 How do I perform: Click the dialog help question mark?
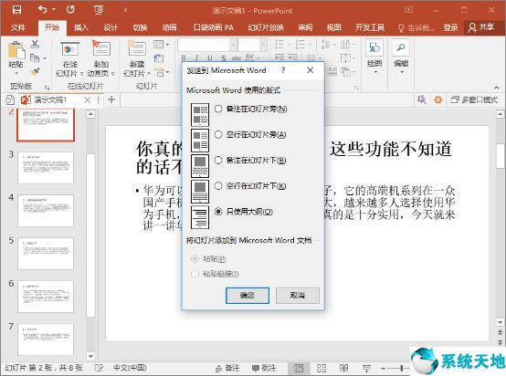pyautogui.click(x=283, y=70)
